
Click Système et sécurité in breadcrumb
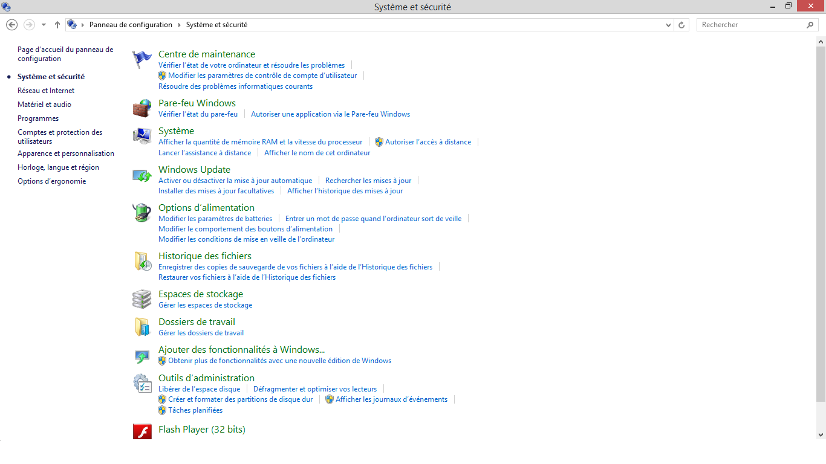(x=216, y=25)
